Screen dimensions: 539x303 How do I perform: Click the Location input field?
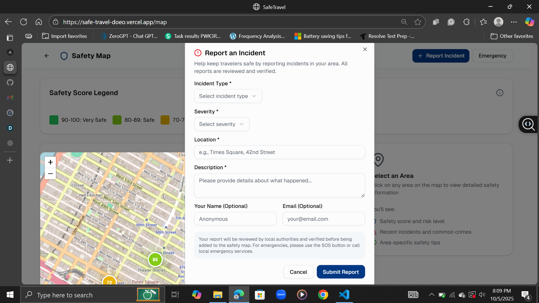coord(279,152)
